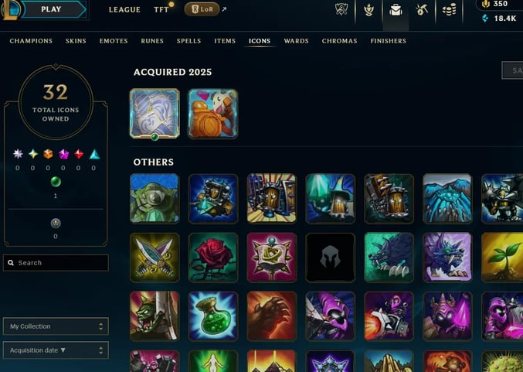Viewport: 523px width, 372px height.
Task: Open the Loot hammer icon
Action: tap(422, 10)
